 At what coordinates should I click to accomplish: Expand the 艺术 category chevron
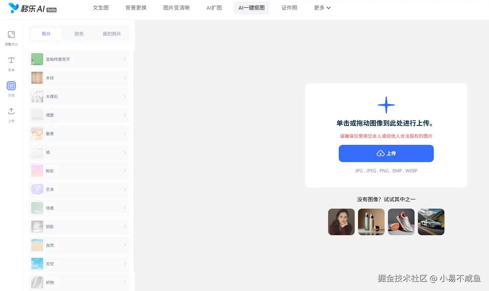(125, 189)
